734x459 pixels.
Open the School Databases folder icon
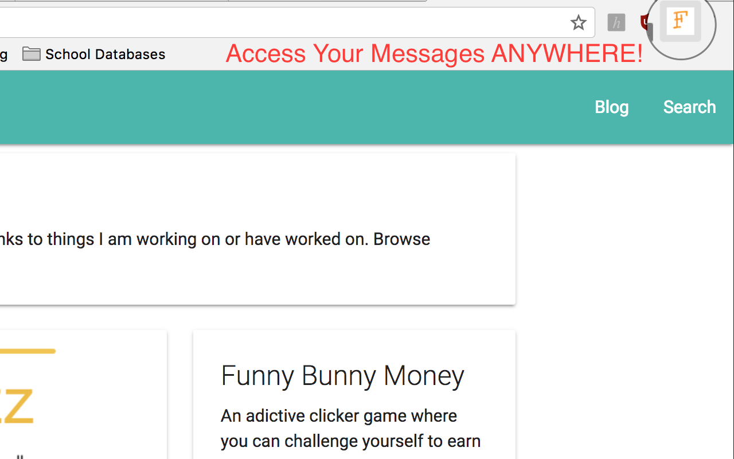point(32,54)
